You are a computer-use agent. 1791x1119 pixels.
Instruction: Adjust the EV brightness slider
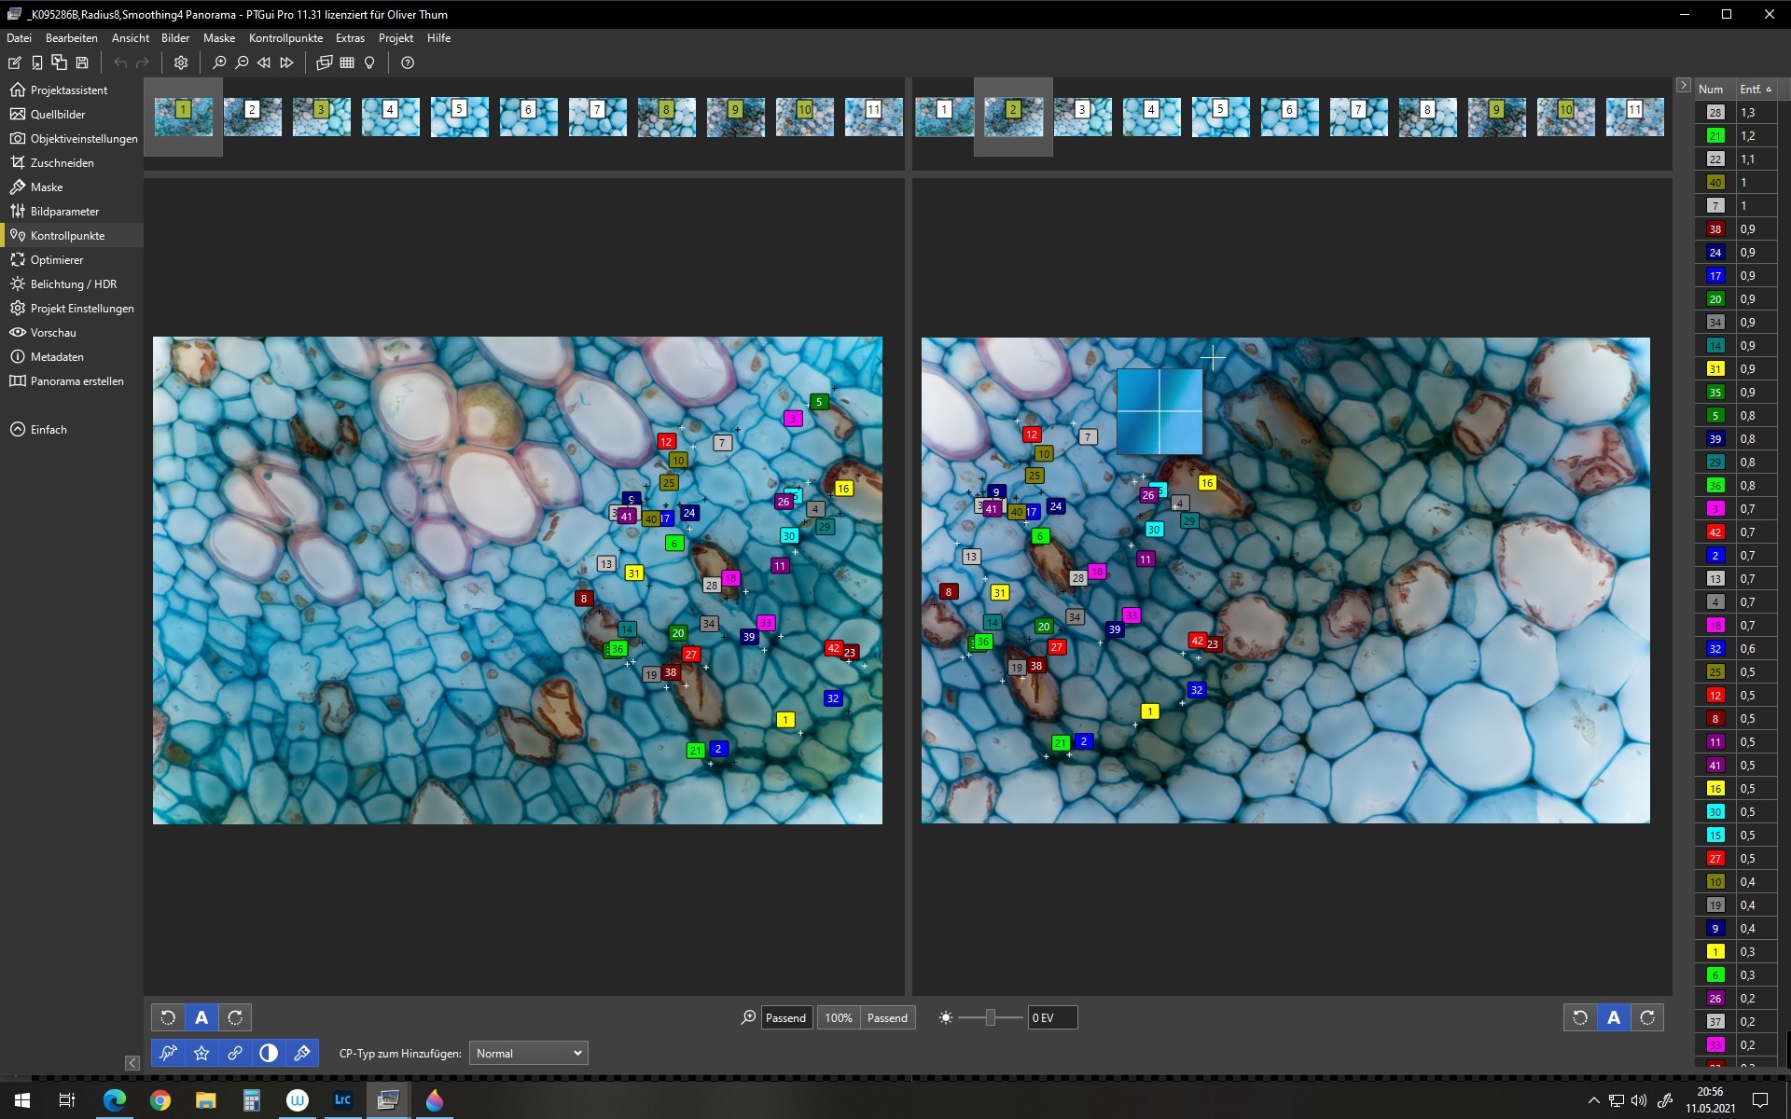[x=990, y=1017]
